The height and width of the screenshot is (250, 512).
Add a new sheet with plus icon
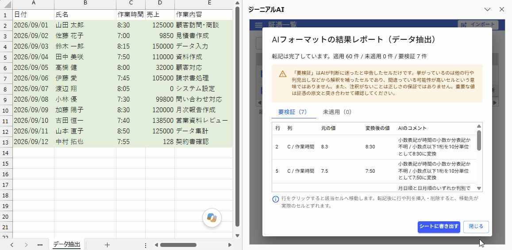pos(107,245)
